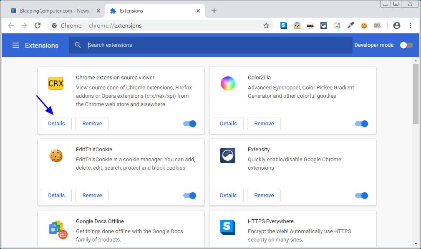Click the Chrome profile avatar icon

point(397,25)
